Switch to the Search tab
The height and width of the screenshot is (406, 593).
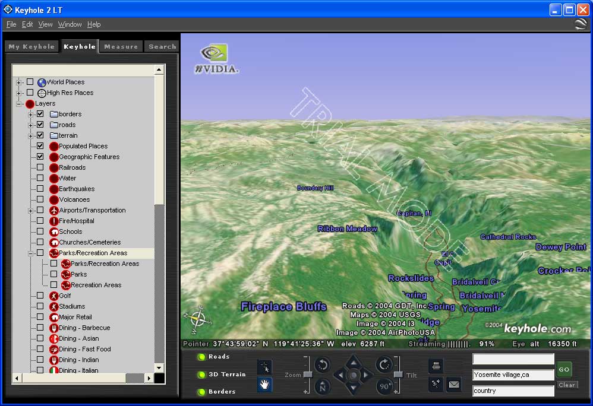[162, 46]
